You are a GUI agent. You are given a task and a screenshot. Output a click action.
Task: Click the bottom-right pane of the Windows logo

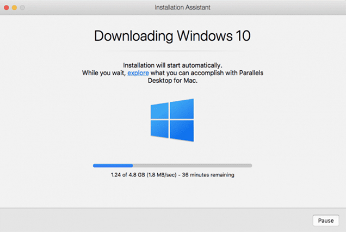tap(182, 131)
